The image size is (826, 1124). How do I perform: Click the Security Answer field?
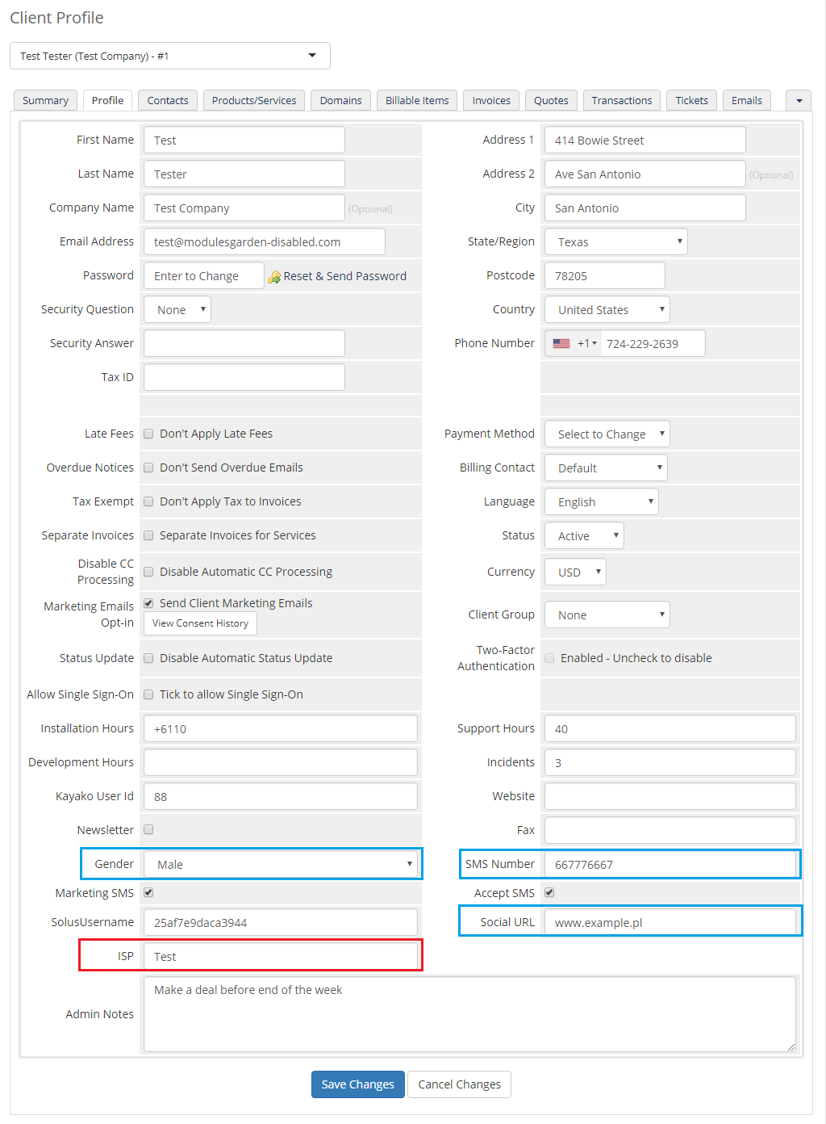point(244,343)
